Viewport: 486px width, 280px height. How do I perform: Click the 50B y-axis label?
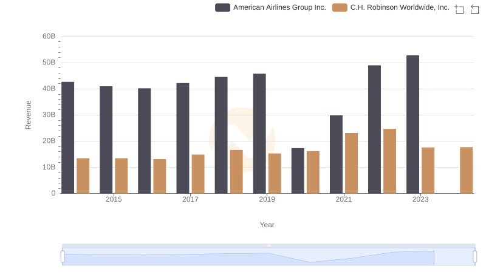(x=49, y=63)
